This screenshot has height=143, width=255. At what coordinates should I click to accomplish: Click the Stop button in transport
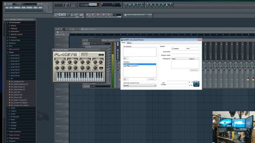pyautogui.click(x=64, y=15)
